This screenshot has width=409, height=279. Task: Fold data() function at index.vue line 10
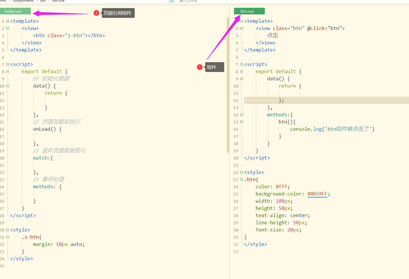click(7, 86)
